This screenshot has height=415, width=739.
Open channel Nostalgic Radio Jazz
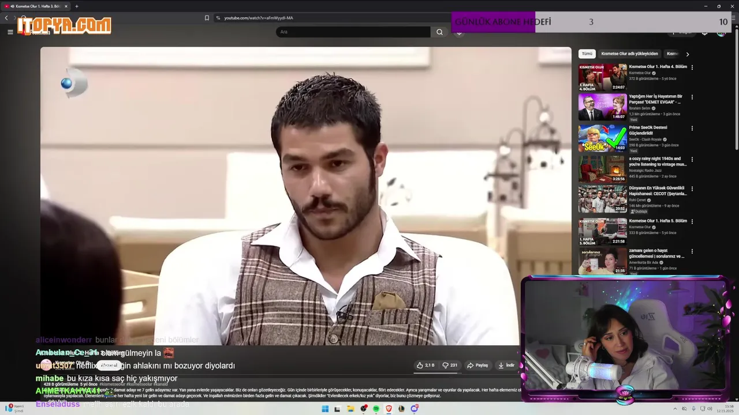pyautogui.click(x=645, y=171)
